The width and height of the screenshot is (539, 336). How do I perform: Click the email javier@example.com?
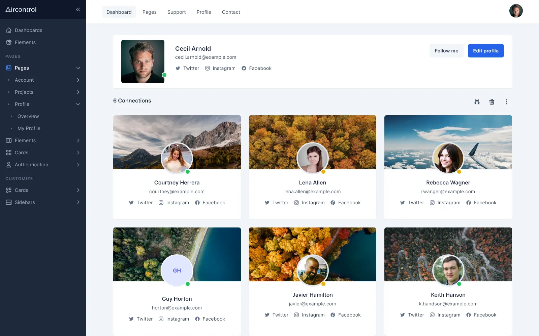tap(313, 304)
